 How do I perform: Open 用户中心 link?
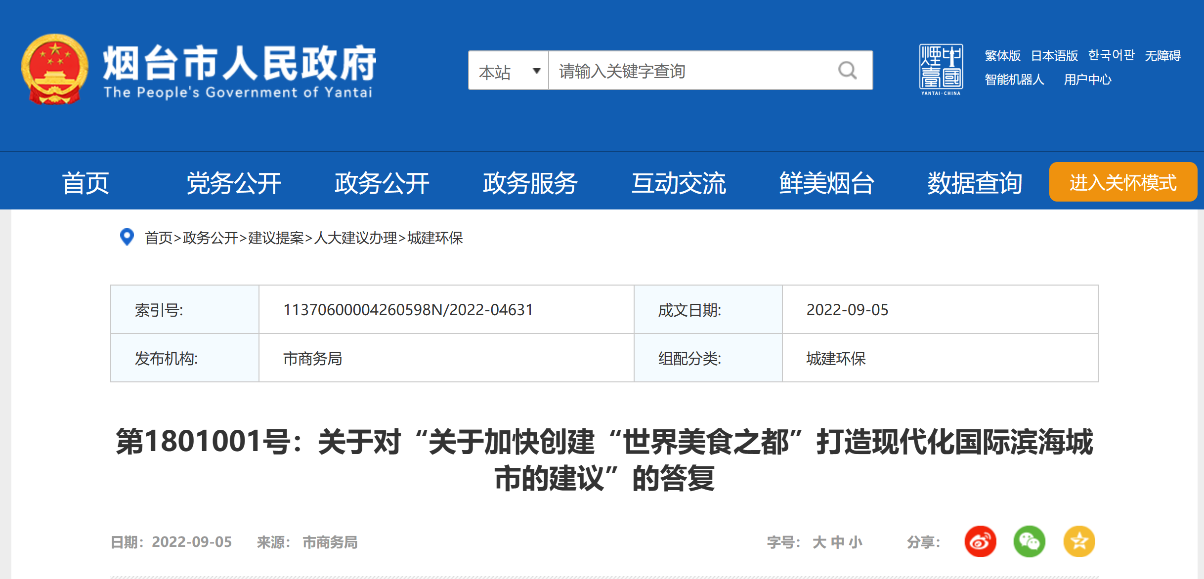[x=1087, y=80]
